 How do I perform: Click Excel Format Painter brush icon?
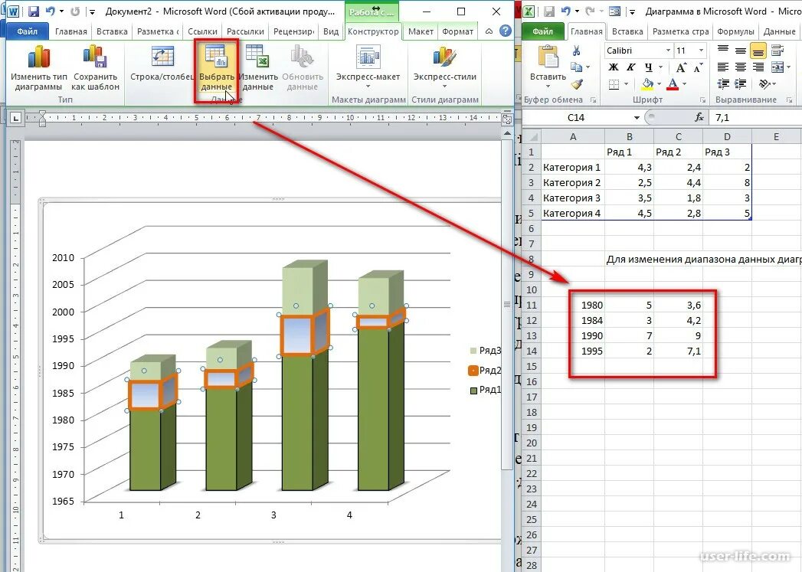pyautogui.click(x=577, y=83)
